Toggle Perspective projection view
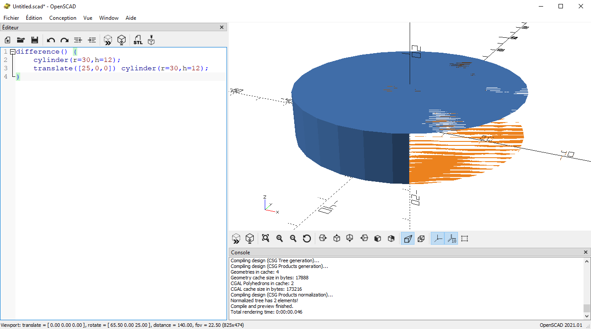Screen dimensions: 591x329 coord(407,239)
